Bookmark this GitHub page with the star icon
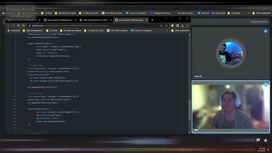The image size is (272, 153). (x=166, y=25)
